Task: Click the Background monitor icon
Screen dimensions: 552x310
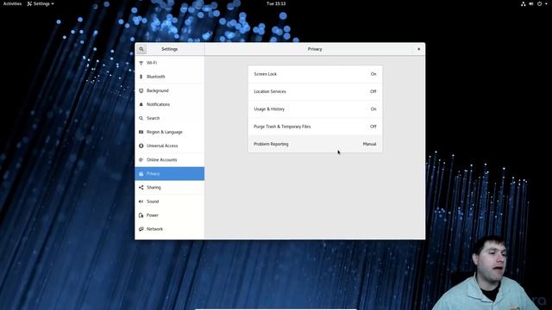Action: [x=141, y=90]
